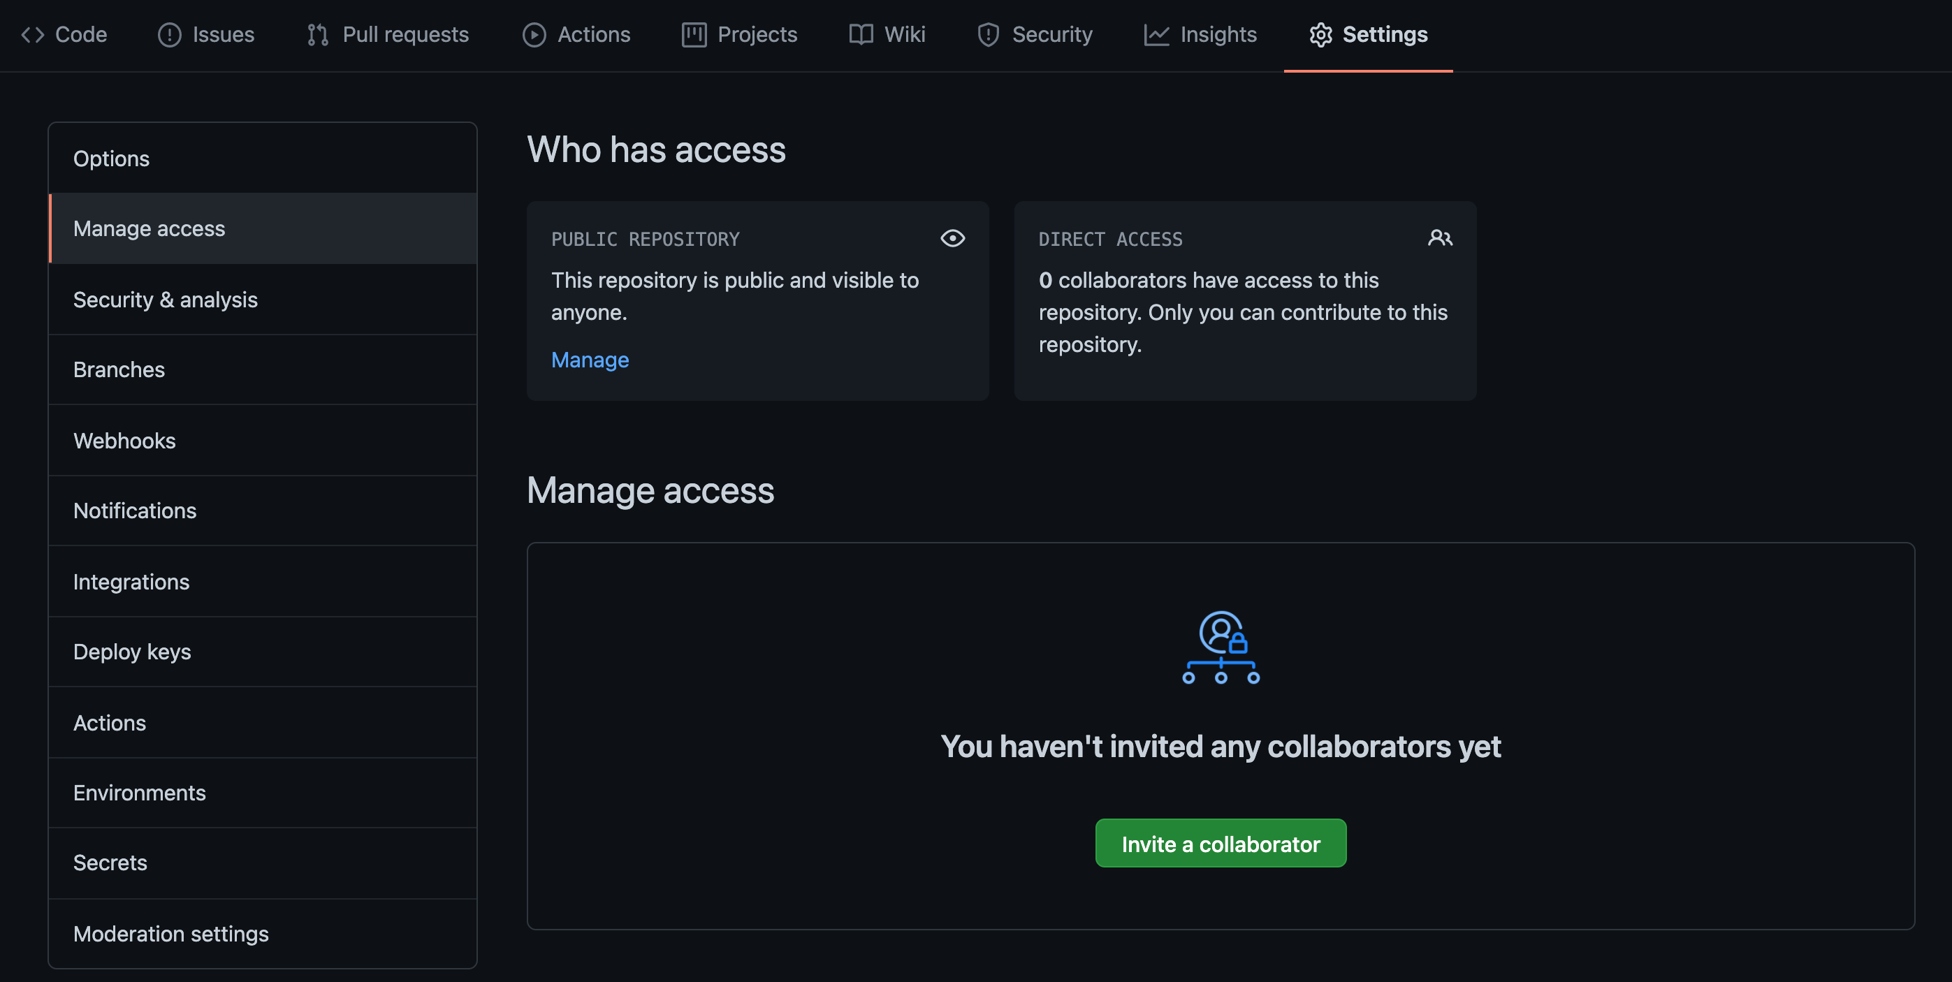Click the Pull requests branch icon
The image size is (1952, 982).
tap(317, 35)
